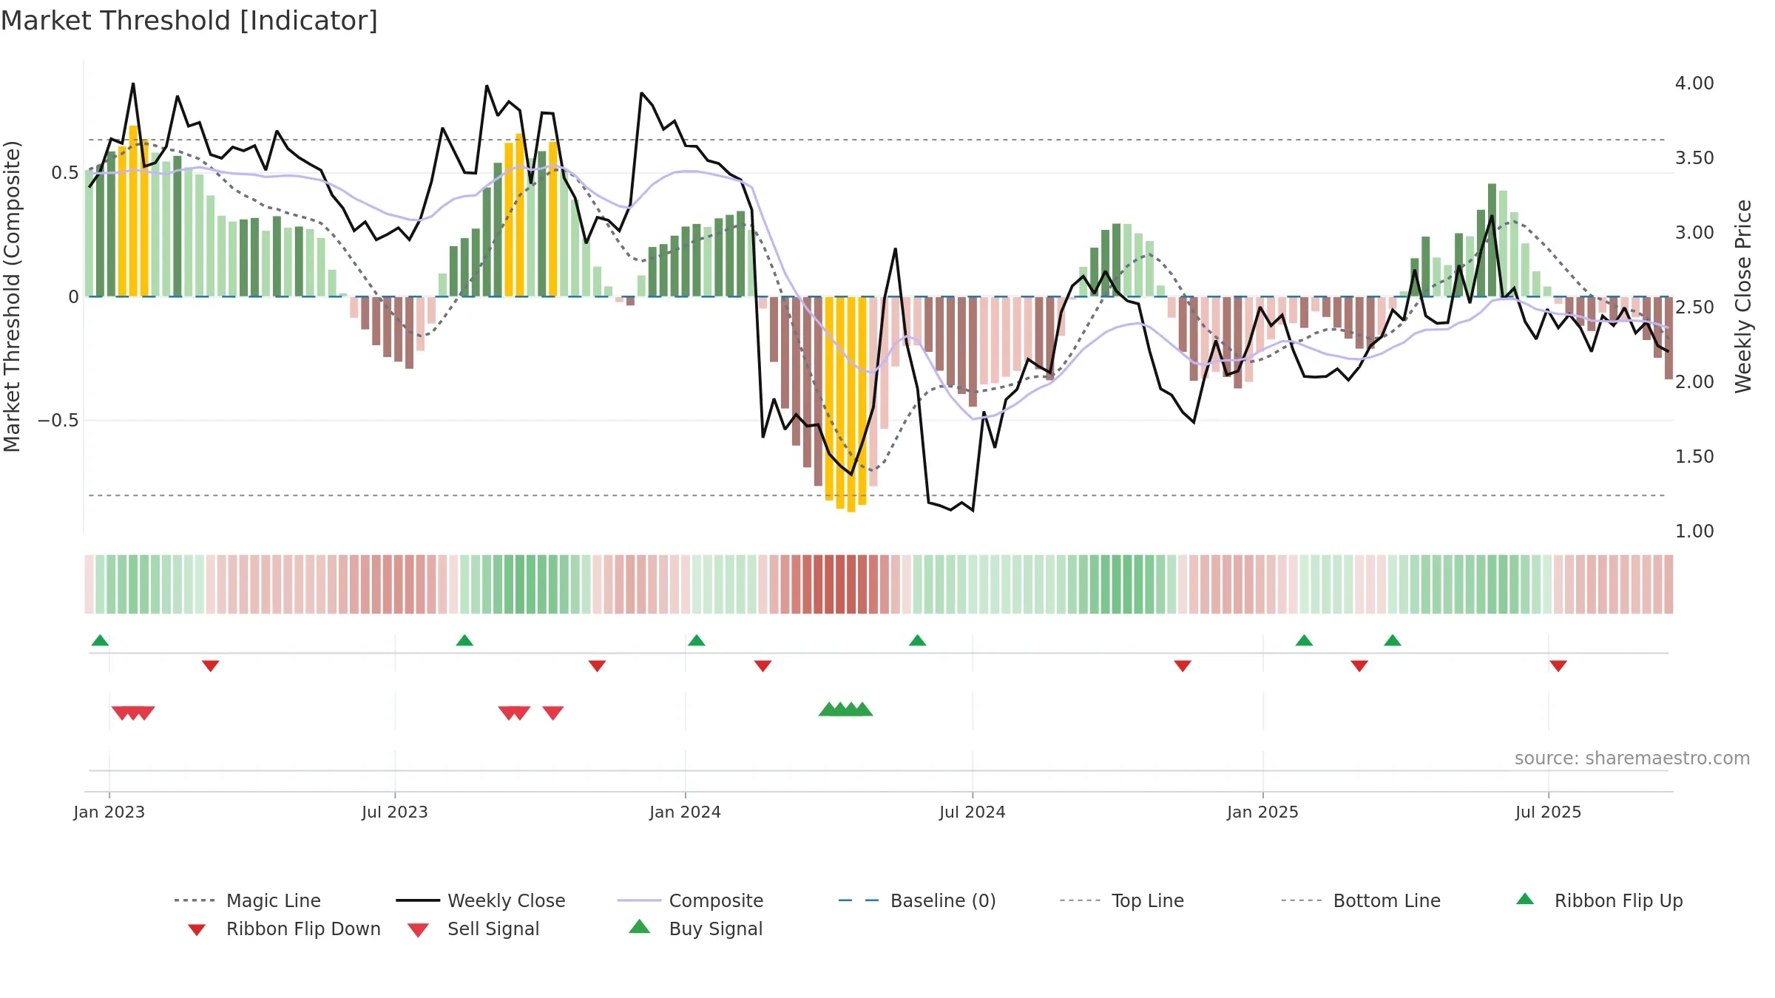Click the Jan 2025 axis label
Viewport: 1775px width, 998px height.
(1263, 812)
